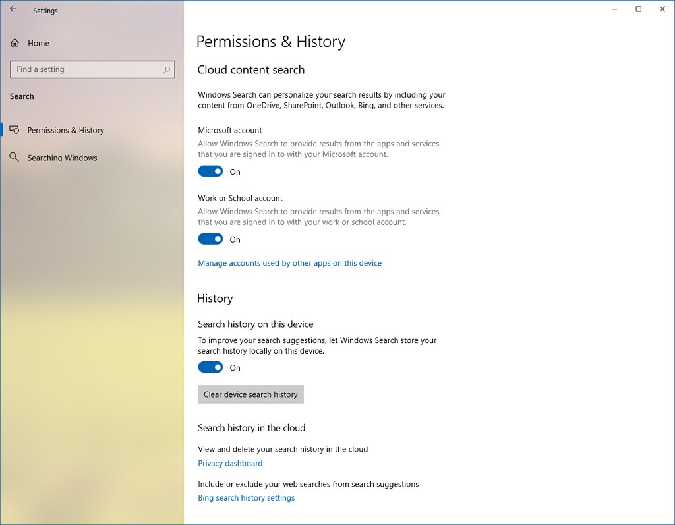
Task: Select the Permissions & History page
Action: click(66, 130)
